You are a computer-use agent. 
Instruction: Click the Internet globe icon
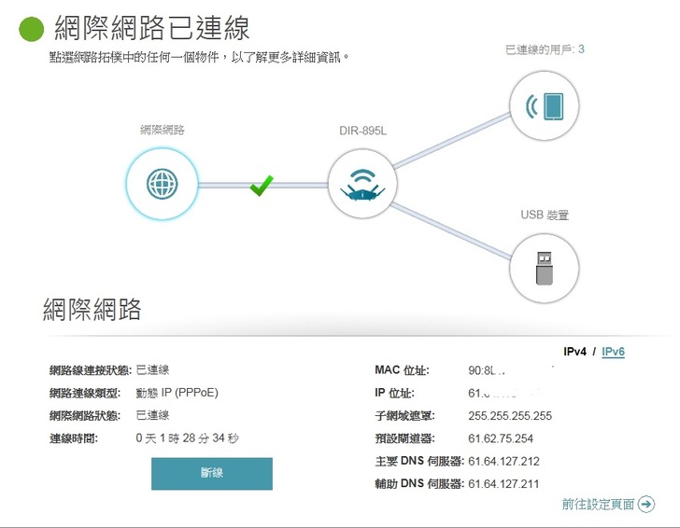[162, 185]
